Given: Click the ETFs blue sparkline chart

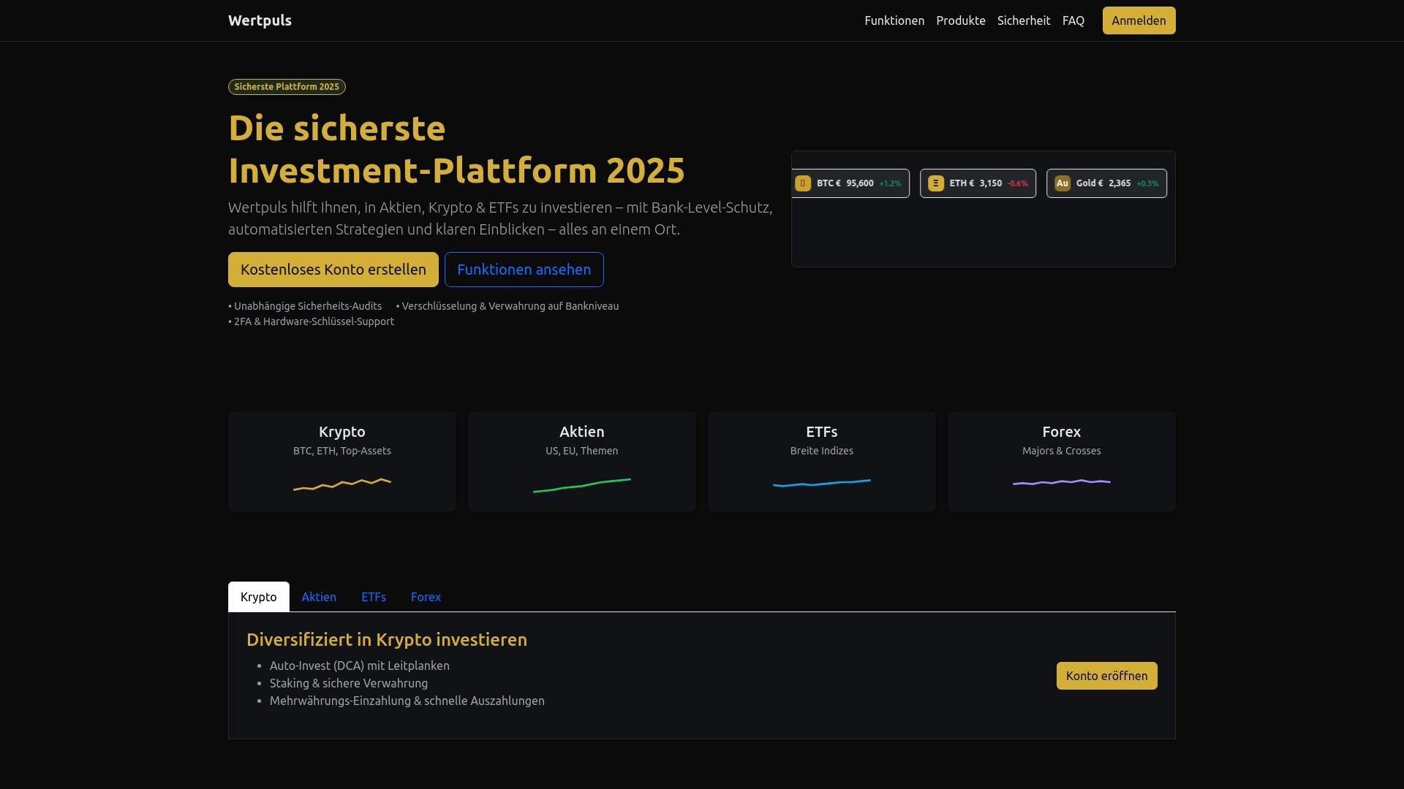Looking at the screenshot, I should coord(822,483).
